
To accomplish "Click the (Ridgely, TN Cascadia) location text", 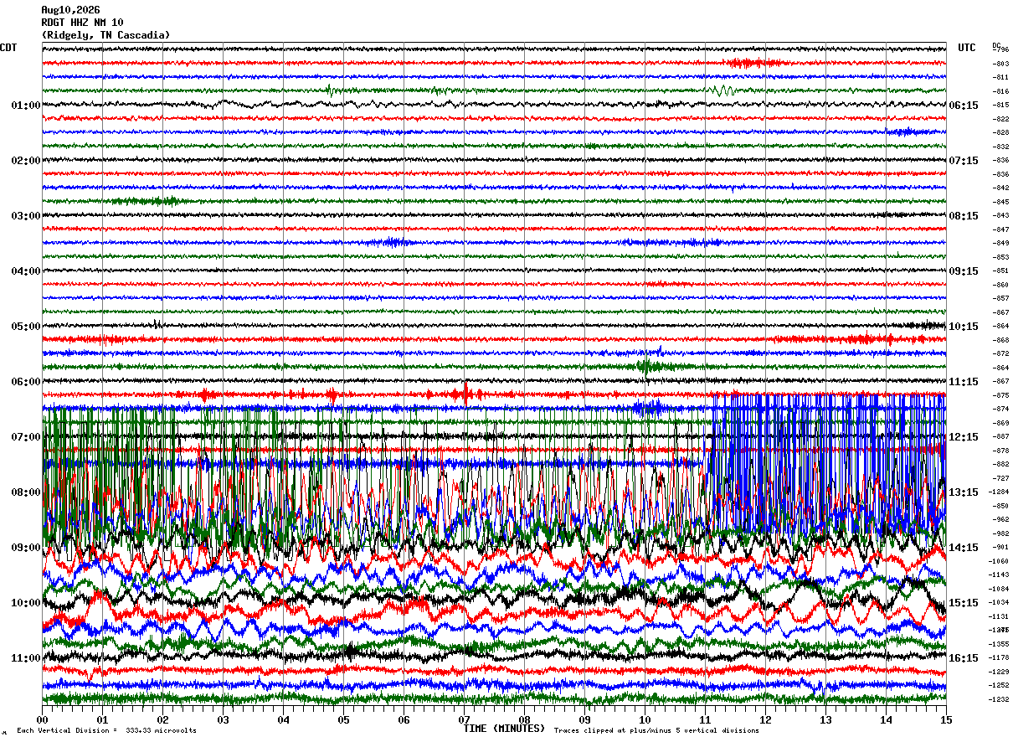I will pyautogui.click(x=105, y=35).
